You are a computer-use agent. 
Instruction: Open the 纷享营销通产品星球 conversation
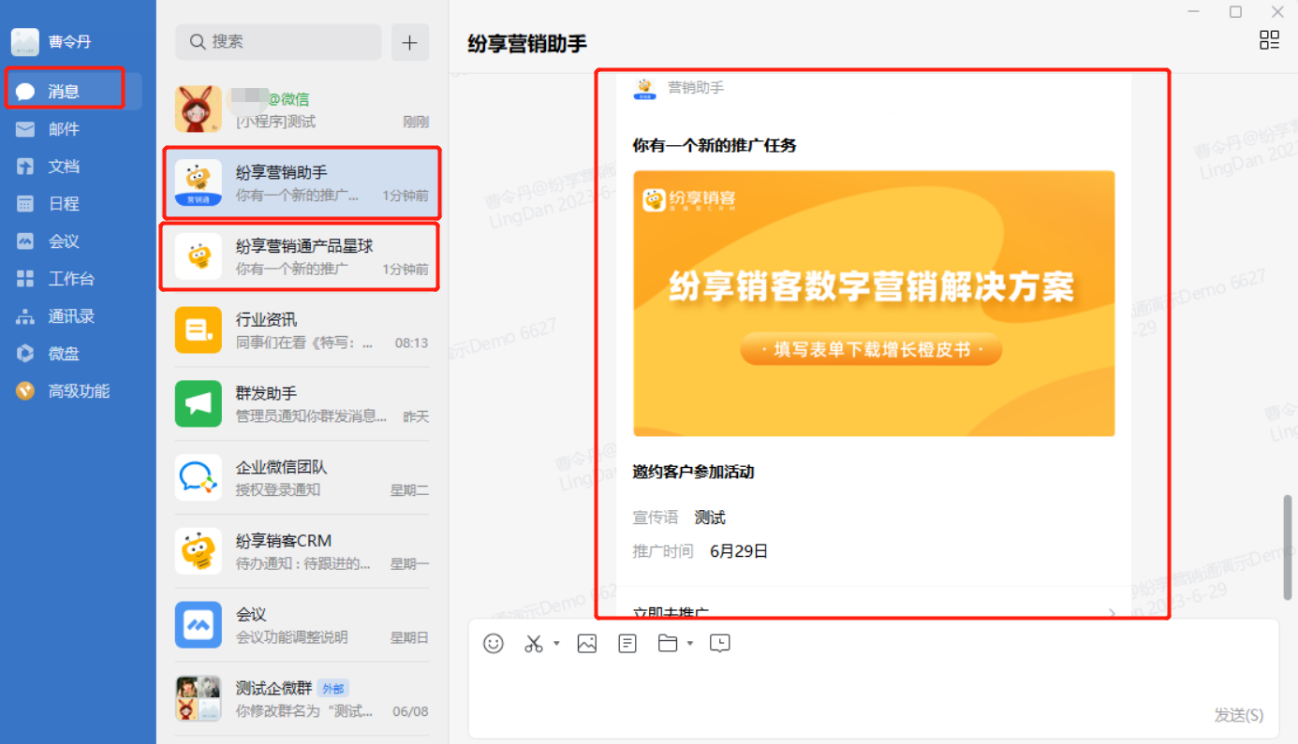point(302,256)
